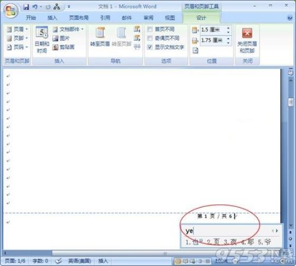Increase header from top 1.5 厘米 value
This screenshot has width=296, height=266.
229,28
